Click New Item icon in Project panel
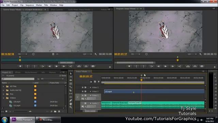The image size is (218, 123). pos(59,111)
